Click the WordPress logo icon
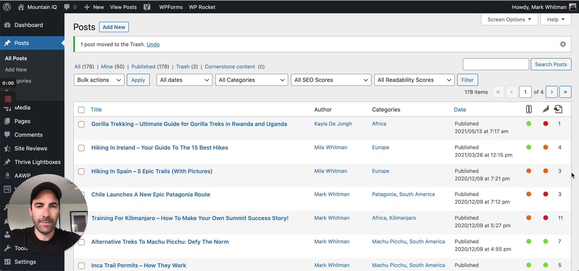This screenshot has width=579, height=271. 7,7
